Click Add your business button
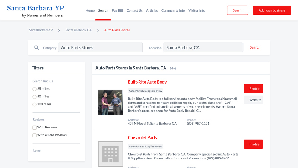 (x=272, y=10)
